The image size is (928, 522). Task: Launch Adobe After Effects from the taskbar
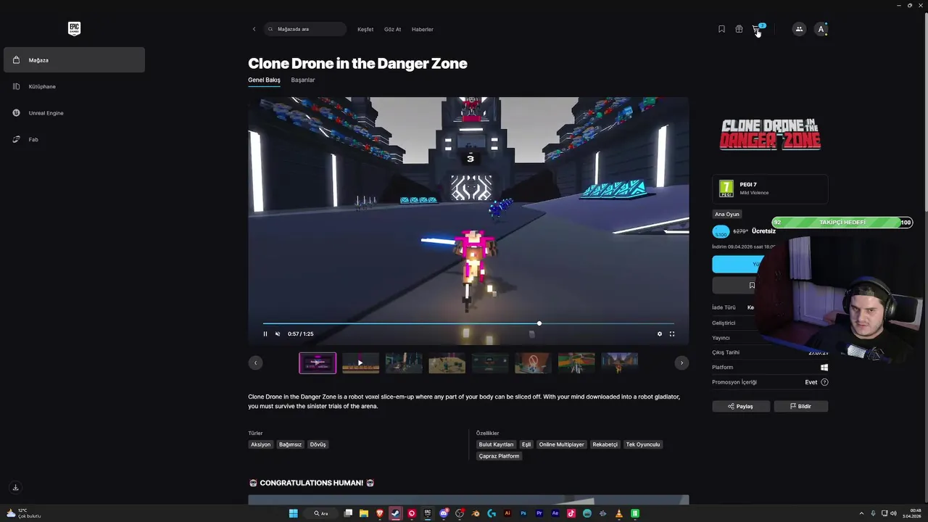(555, 513)
